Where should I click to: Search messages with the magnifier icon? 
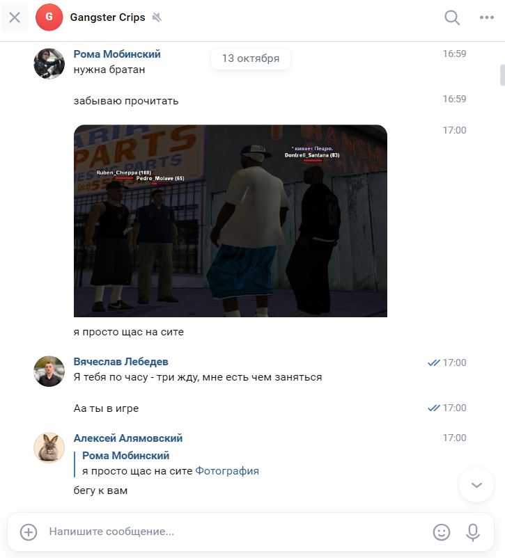(452, 17)
